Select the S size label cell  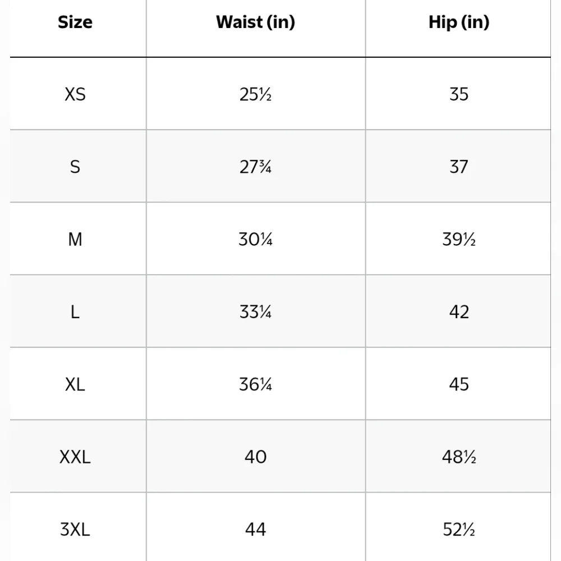[75, 167]
